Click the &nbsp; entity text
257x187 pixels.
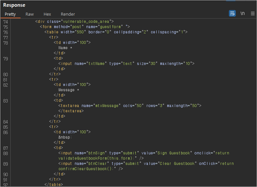pyautogui.click(x=65, y=137)
